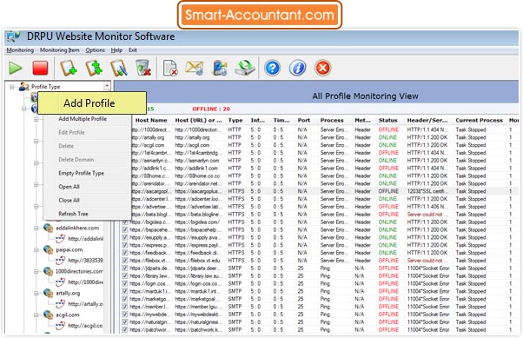Open the blue info about icon
This screenshot has width=523, height=338.
click(297, 68)
